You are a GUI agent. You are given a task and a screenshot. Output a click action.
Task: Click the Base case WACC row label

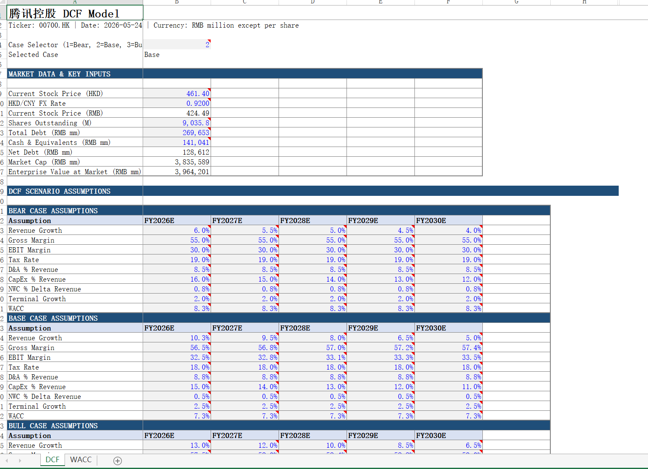point(75,416)
